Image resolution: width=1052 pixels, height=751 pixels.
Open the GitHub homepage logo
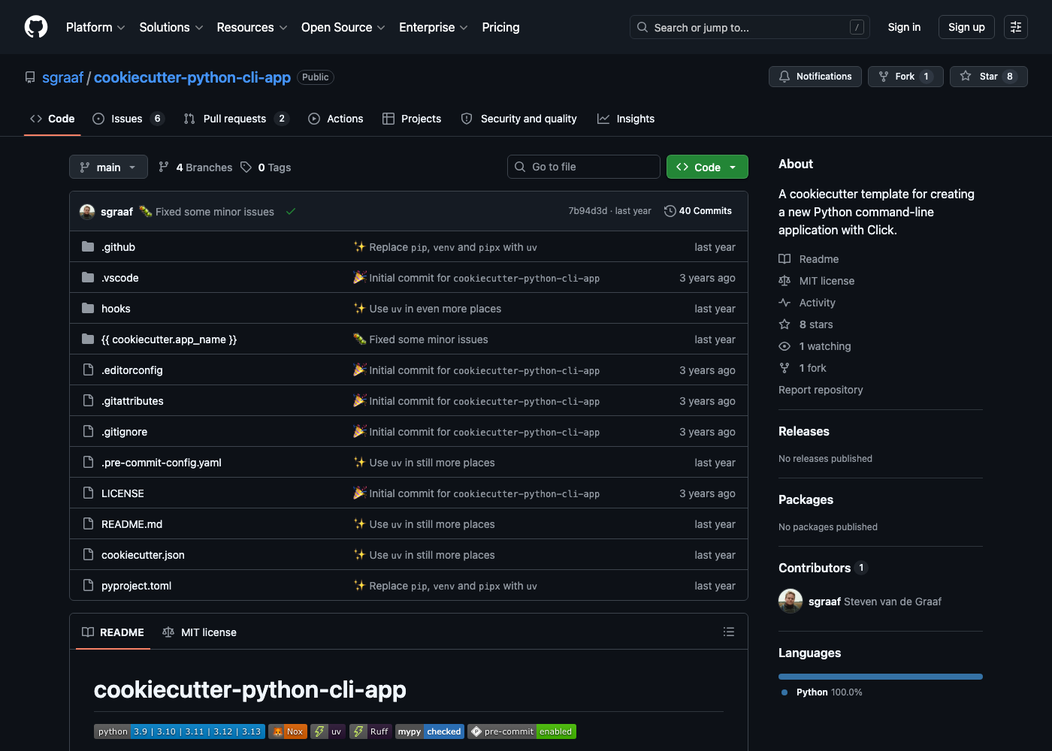36,27
